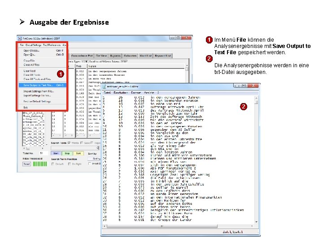Image resolution: width=323 pixels, height=242 pixels.
Task: Open the Format menu in Editor
Action: pyautogui.click(x=136, y=93)
